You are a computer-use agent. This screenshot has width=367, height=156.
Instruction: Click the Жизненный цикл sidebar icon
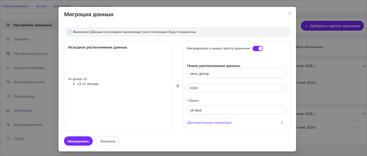pos(8,82)
